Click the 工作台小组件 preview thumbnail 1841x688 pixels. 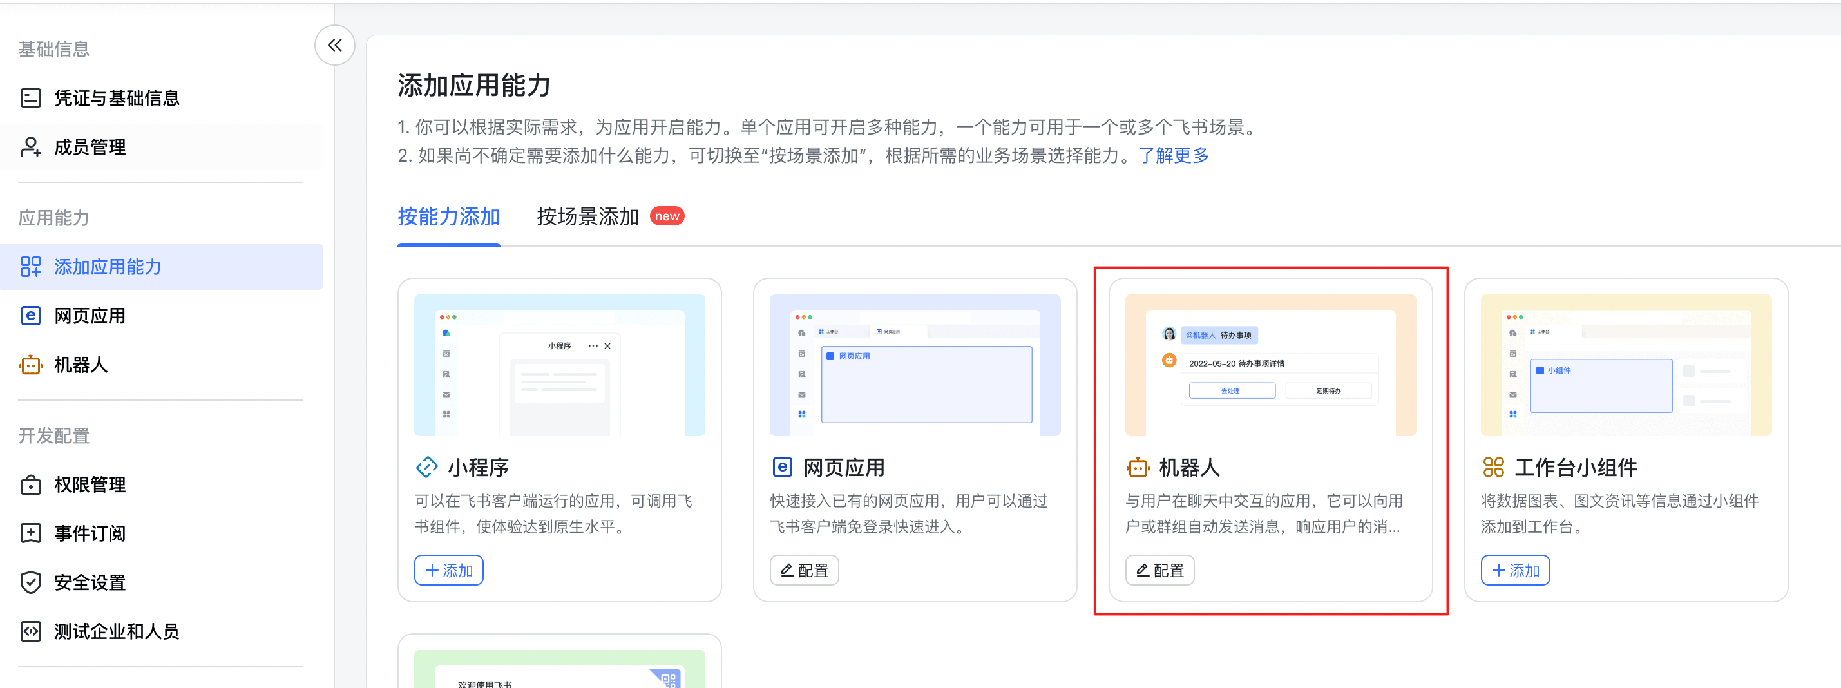click(1626, 365)
